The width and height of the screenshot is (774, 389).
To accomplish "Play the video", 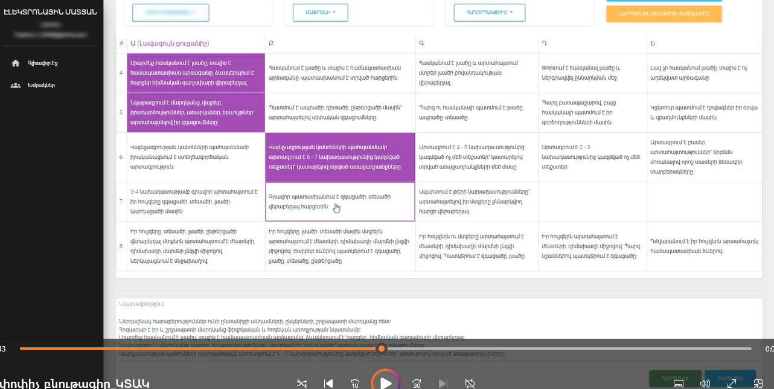I will pos(385,382).
